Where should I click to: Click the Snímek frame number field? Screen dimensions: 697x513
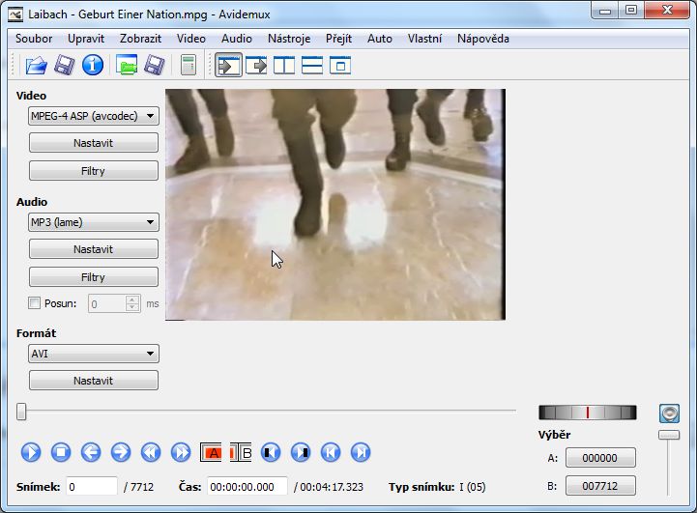[92, 487]
